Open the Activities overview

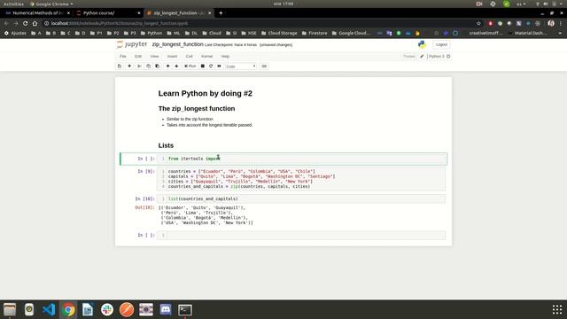tap(13, 4)
